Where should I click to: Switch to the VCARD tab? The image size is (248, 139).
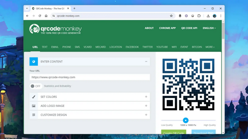coord(88,47)
